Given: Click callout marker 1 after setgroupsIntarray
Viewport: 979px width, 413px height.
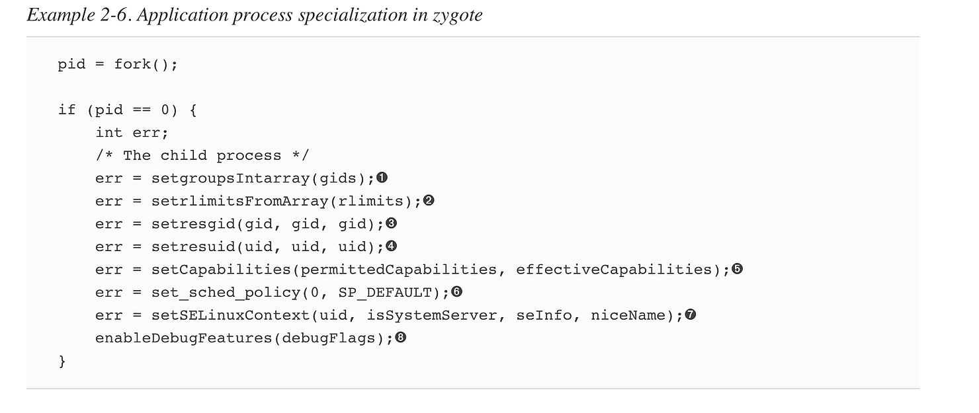Looking at the screenshot, I should coord(382,178).
